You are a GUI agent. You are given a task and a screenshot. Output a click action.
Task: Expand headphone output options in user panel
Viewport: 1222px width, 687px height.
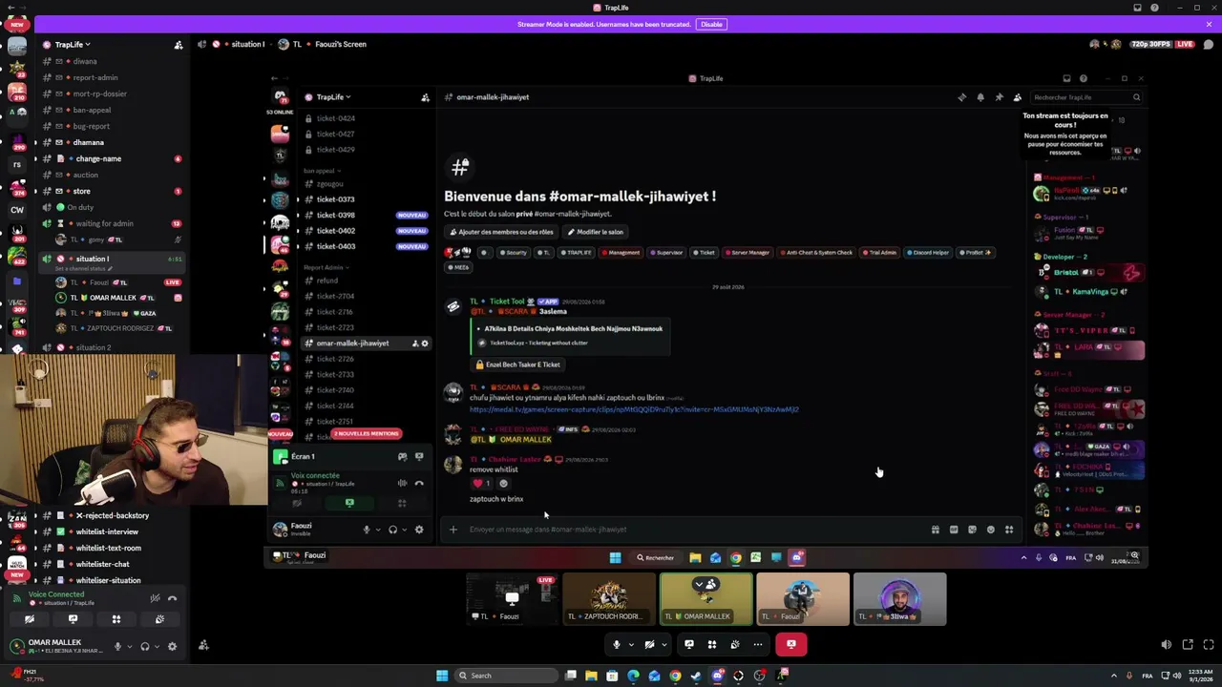(156, 646)
